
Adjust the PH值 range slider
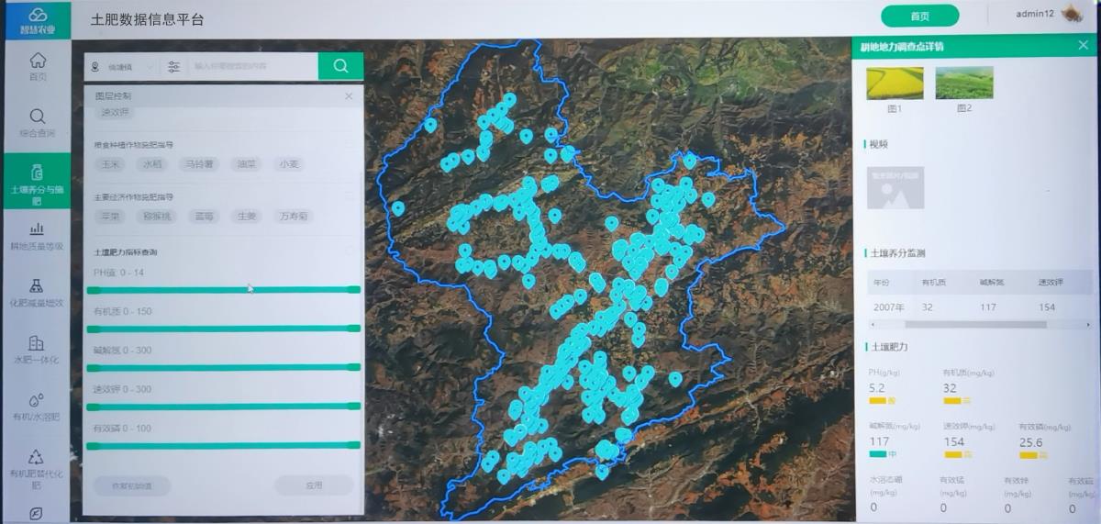pos(223,290)
